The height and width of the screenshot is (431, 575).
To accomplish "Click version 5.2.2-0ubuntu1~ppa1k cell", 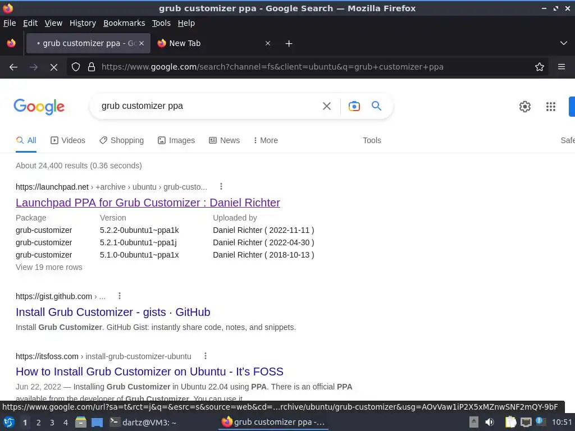I will pyautogui.click(x=139, y=230).
